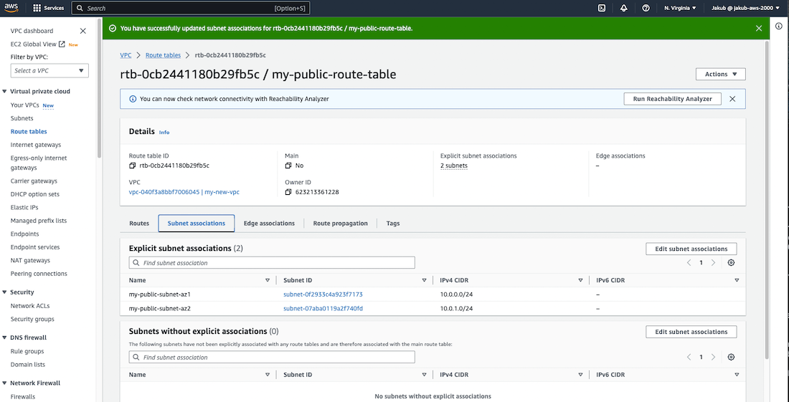789x402 pixels.
Task: Open subnet-0f2933c4a923f7173 link
Action: pos(323,295)
